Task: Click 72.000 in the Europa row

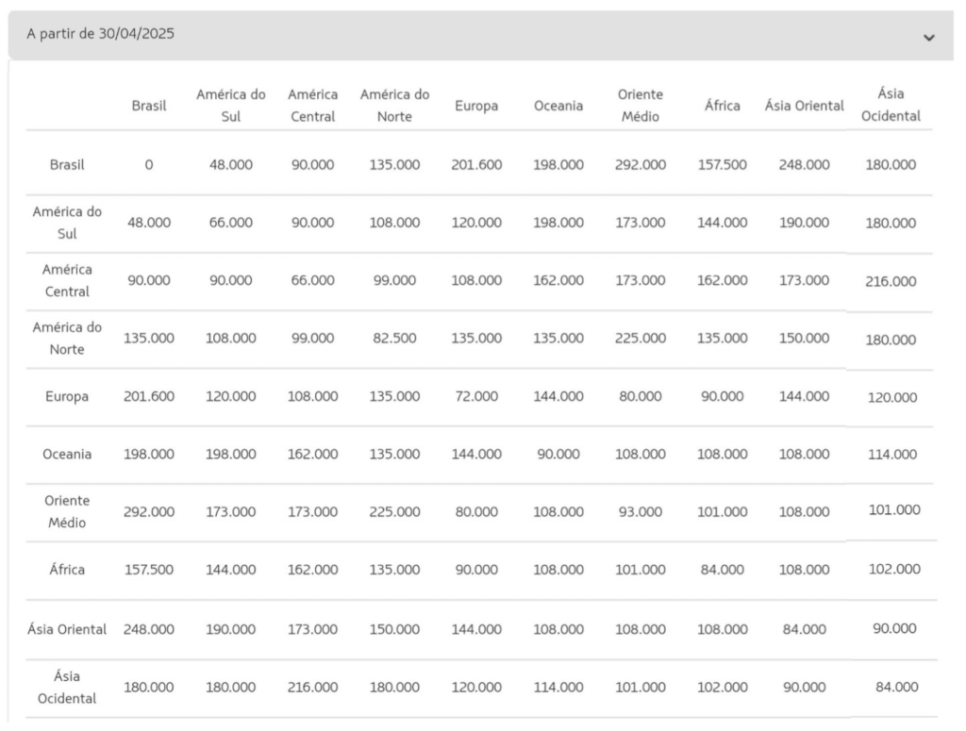Action: 475,397
